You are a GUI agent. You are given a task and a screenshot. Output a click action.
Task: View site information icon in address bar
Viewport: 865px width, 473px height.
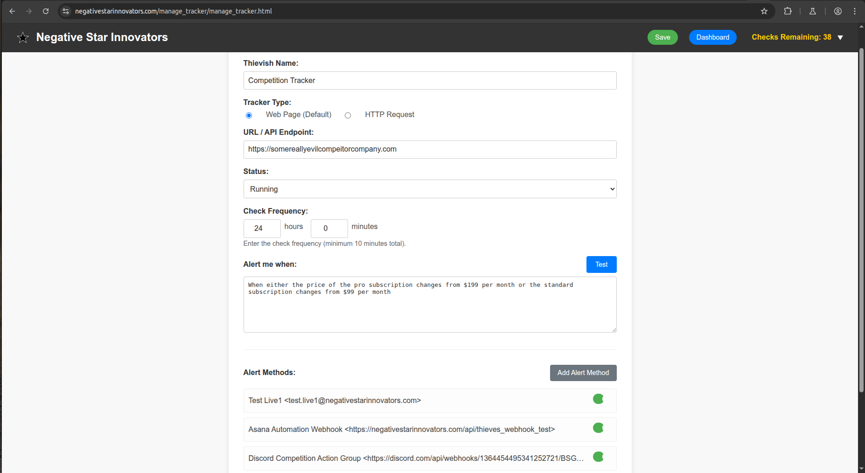66,11
